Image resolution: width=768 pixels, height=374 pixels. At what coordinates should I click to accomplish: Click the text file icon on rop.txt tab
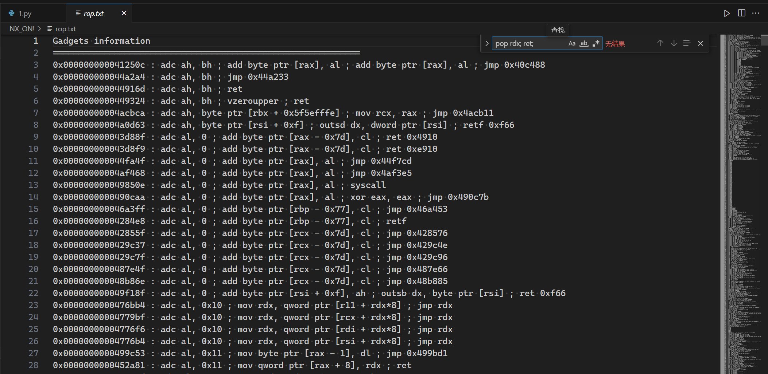point(78,13)
